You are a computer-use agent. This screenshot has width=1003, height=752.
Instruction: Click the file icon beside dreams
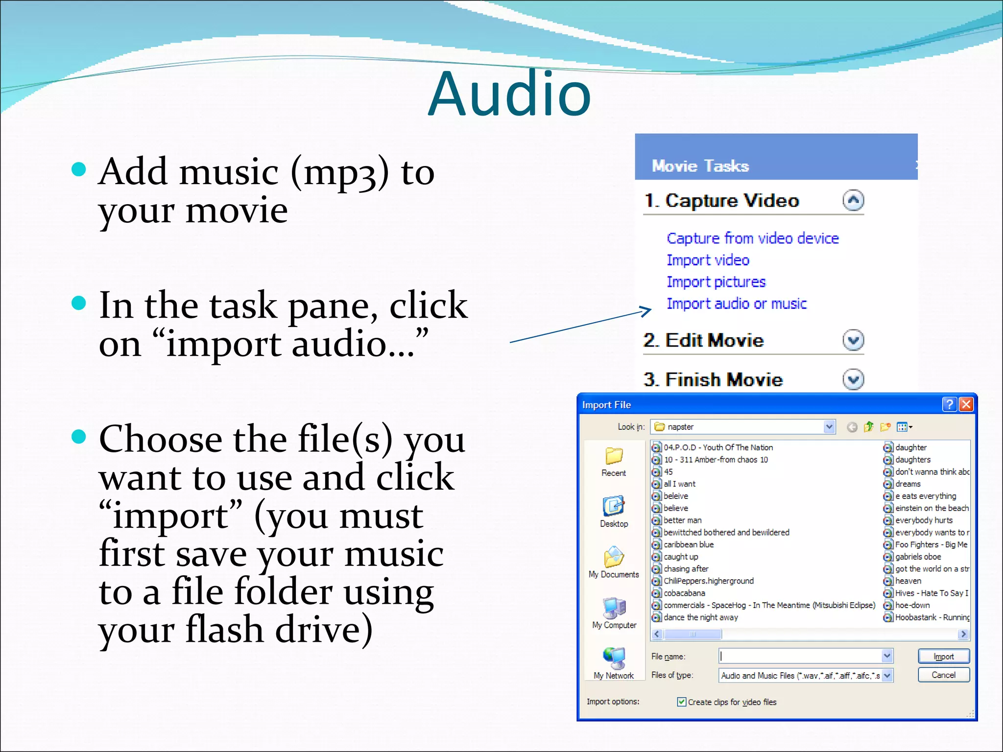click(888, 484)
